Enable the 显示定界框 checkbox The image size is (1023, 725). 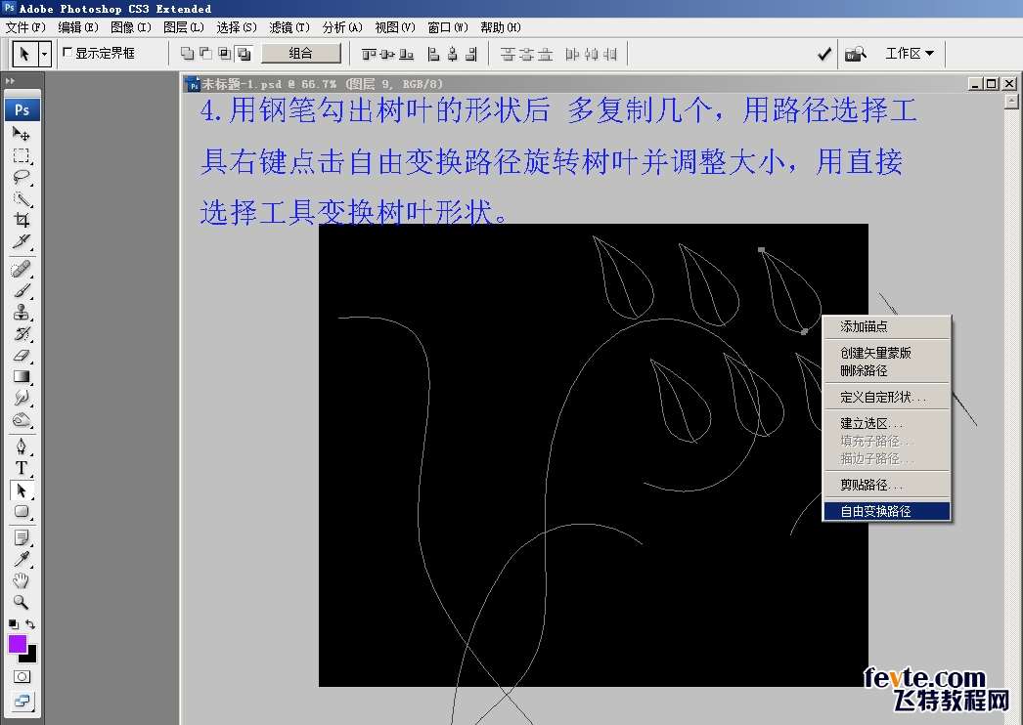pyautogui.click(x=67, y=52)
